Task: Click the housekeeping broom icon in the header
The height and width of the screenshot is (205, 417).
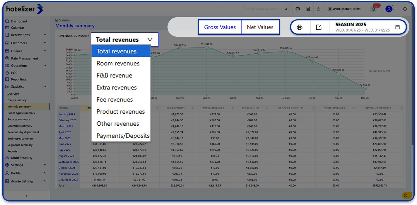Action: pyautogui.click(x=318, y=9)
